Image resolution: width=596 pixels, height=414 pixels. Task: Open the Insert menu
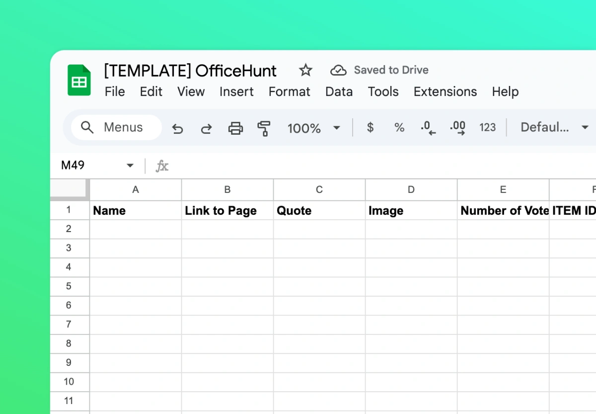(x=236, y=92)
